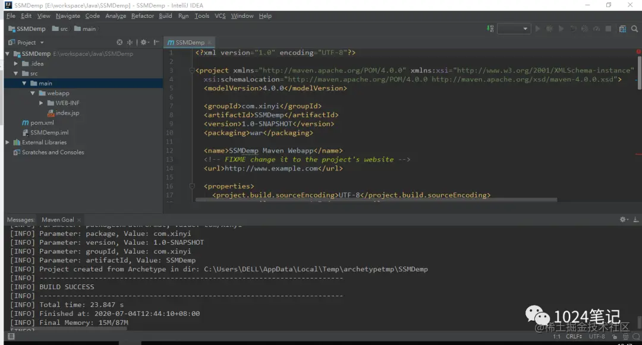
Task: Open the Window menu
Action: [x=243, y=16]
